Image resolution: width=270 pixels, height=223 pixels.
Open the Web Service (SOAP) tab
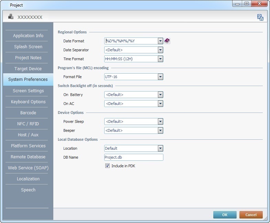click(x=28, y=168)
